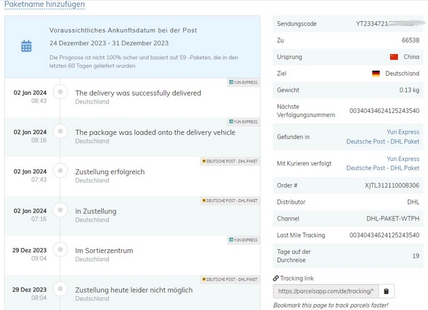
Task: Click Deutsche Post badge on In Zustellung event
Action: tap(229, 200)
